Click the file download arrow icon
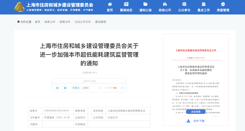Screen dimensions: 245x131 (188, 121)
